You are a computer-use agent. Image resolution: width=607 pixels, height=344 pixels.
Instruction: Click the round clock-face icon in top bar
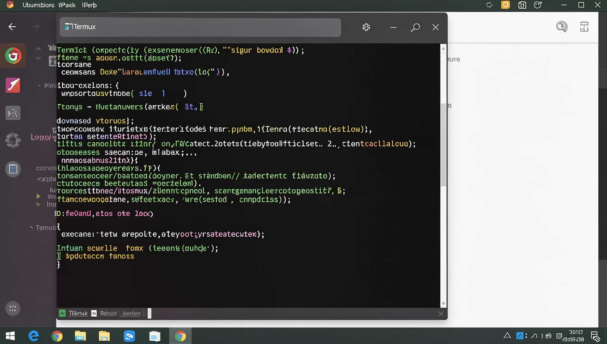tap(538, 5)
